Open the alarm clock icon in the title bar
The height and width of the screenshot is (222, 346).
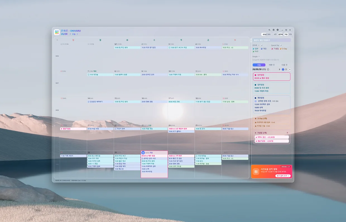(273, 30)
